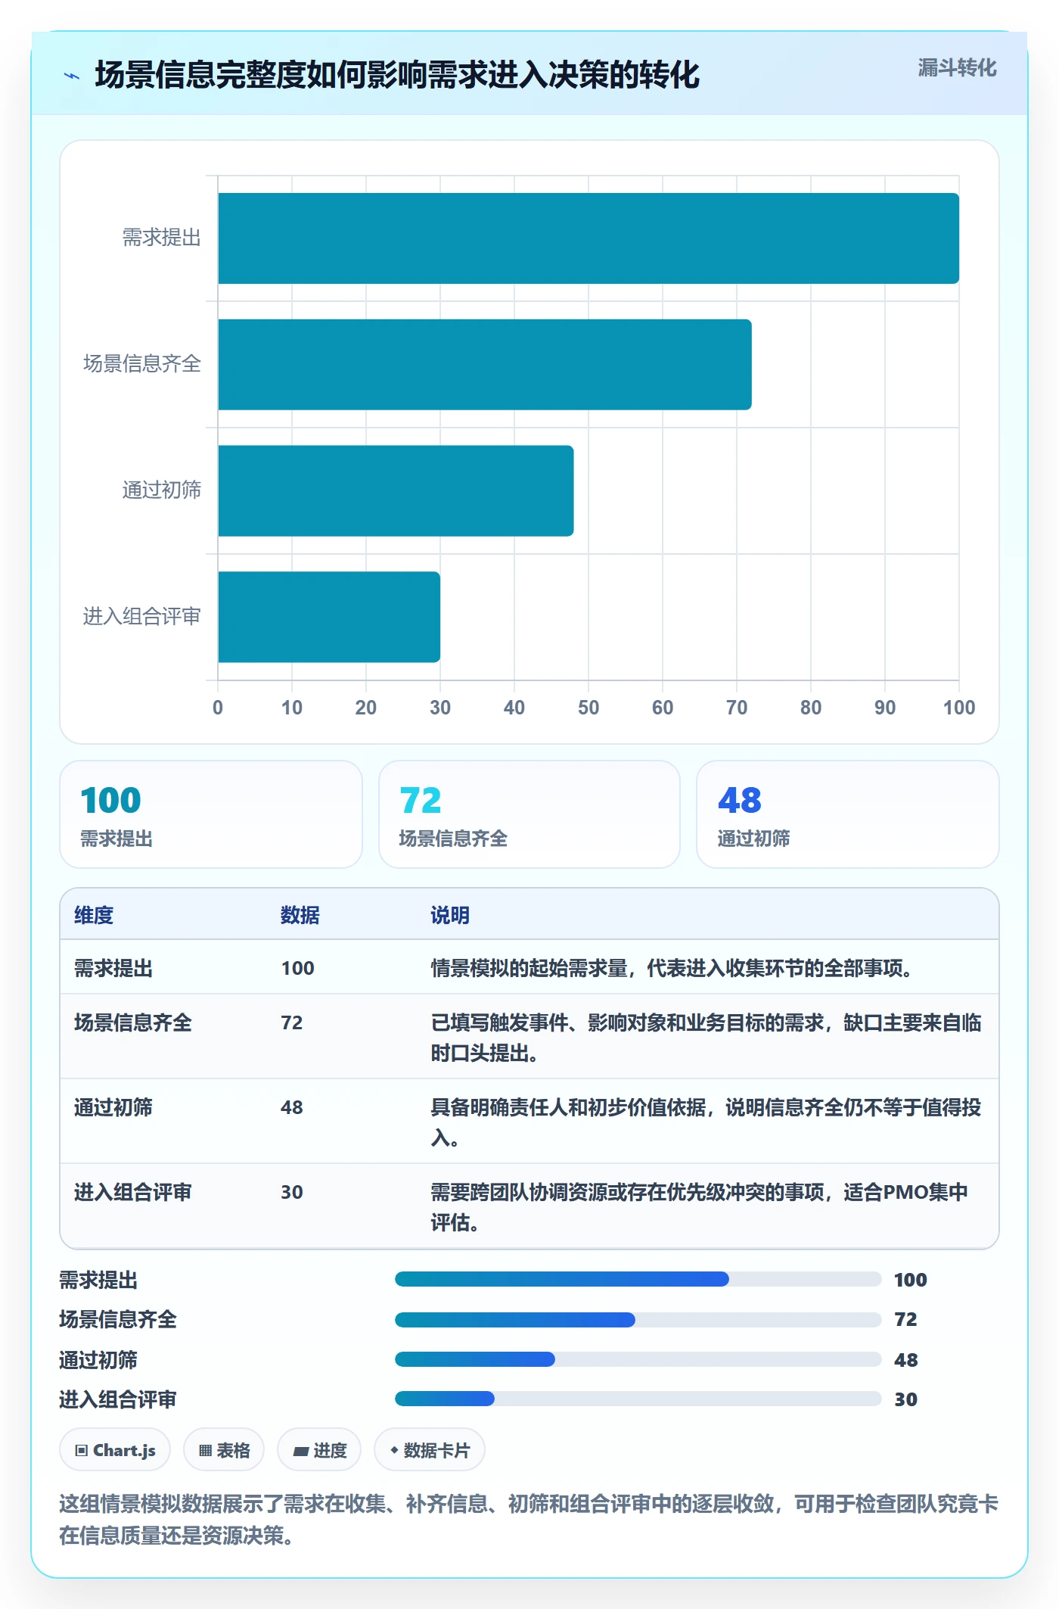Click the 通过初筛 progress bar
1059x1609 pixels.
(x=638, y=1359)
